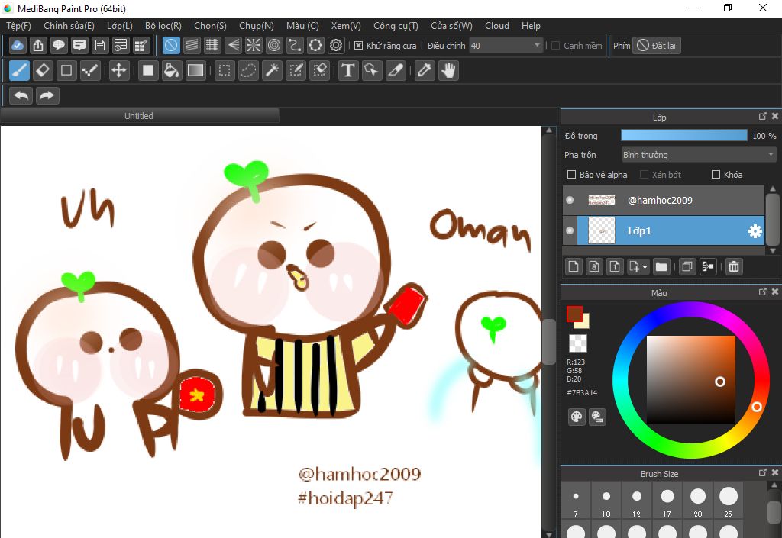Enable parallel lines snap
Image resolution: width=782 pixels, height=538 pixels.
point(192,45)
